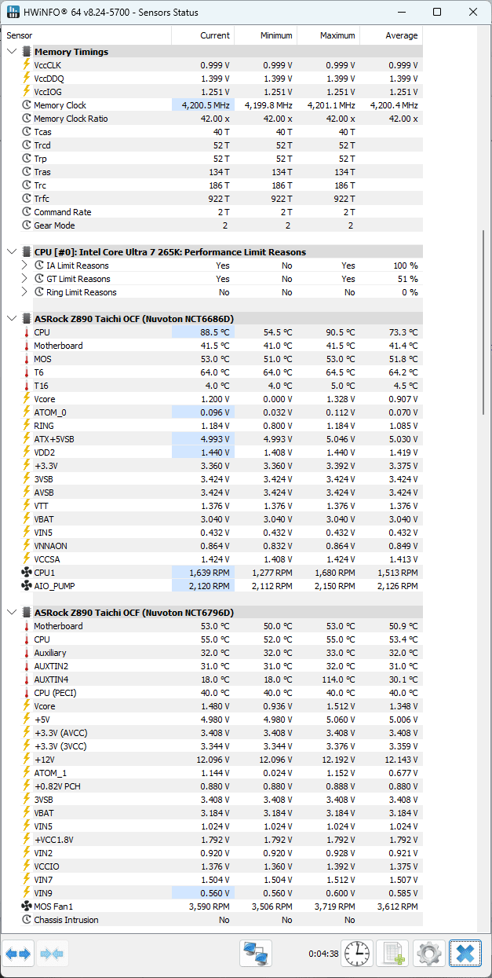Select the T16 temperature row
Image resolution: width=492 pixels, height=978 pixels.
pos(212,386)
